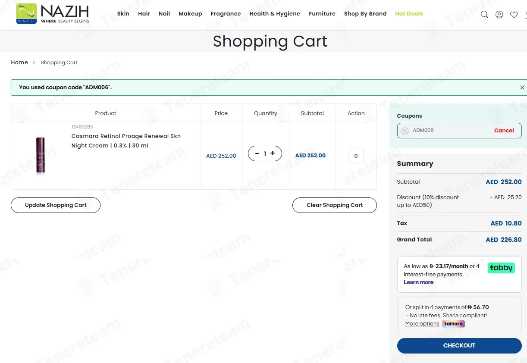
Task: Go to the Home breadcrumb link
Action: tap(19, 63)
